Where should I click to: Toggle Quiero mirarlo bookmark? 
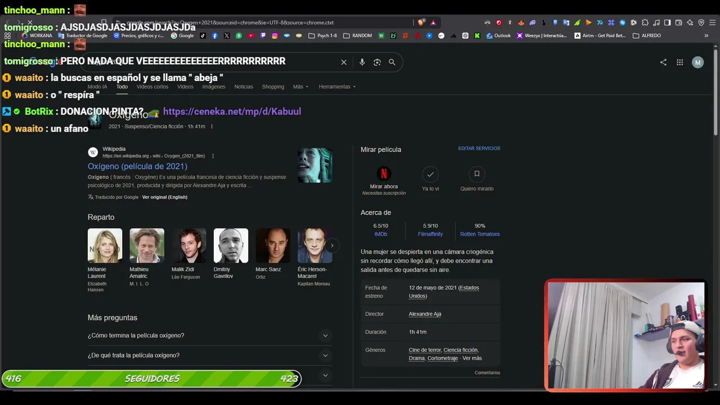click(477, 179)
